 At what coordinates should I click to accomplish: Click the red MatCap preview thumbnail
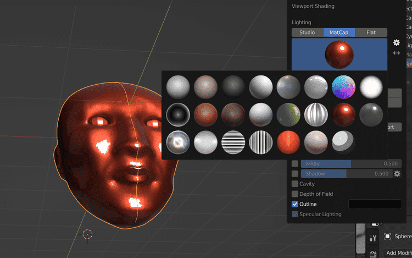pos(339,54)
